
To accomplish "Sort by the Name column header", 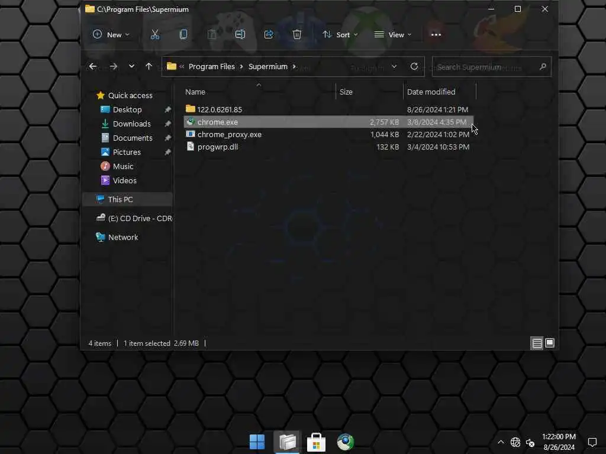I will click(195, 92).
